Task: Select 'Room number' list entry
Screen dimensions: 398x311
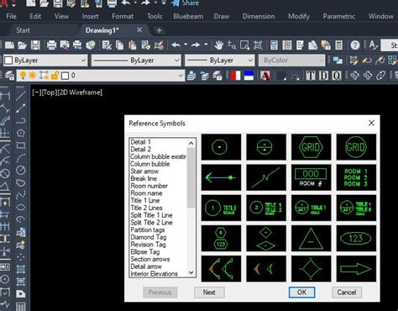Action: (x=149, y=186)
